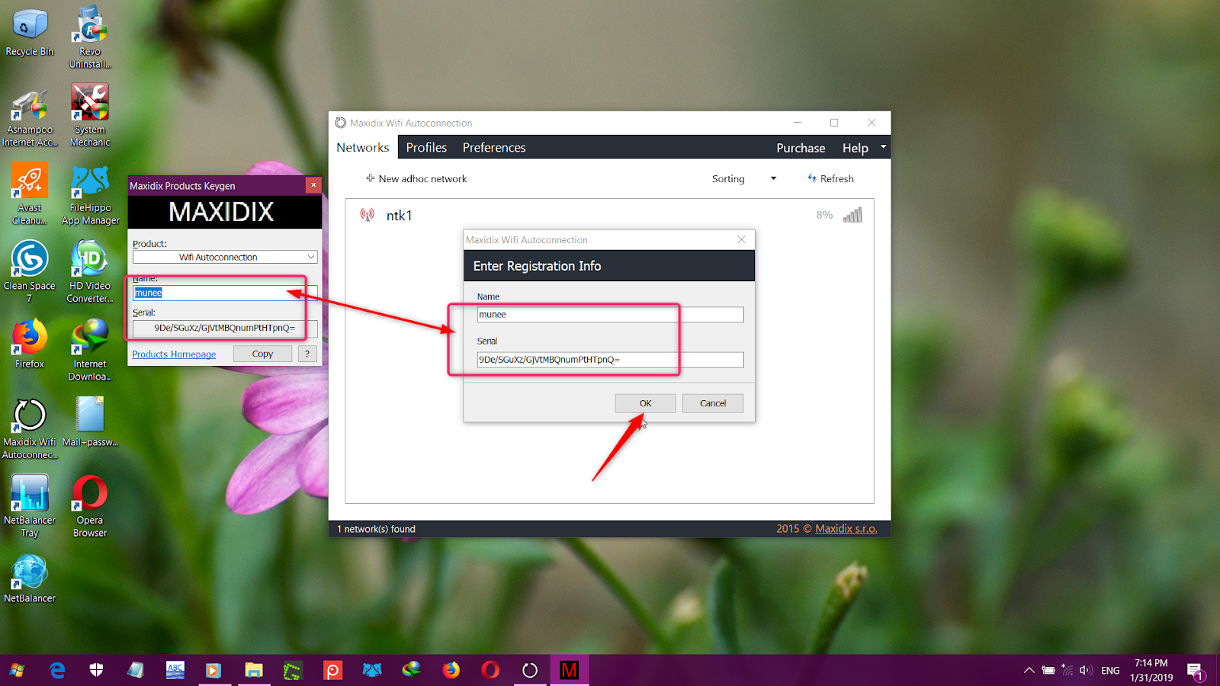Screen dimensions: 1220x686
Task: Copy the serial in keygen
Action: [262, 354]
